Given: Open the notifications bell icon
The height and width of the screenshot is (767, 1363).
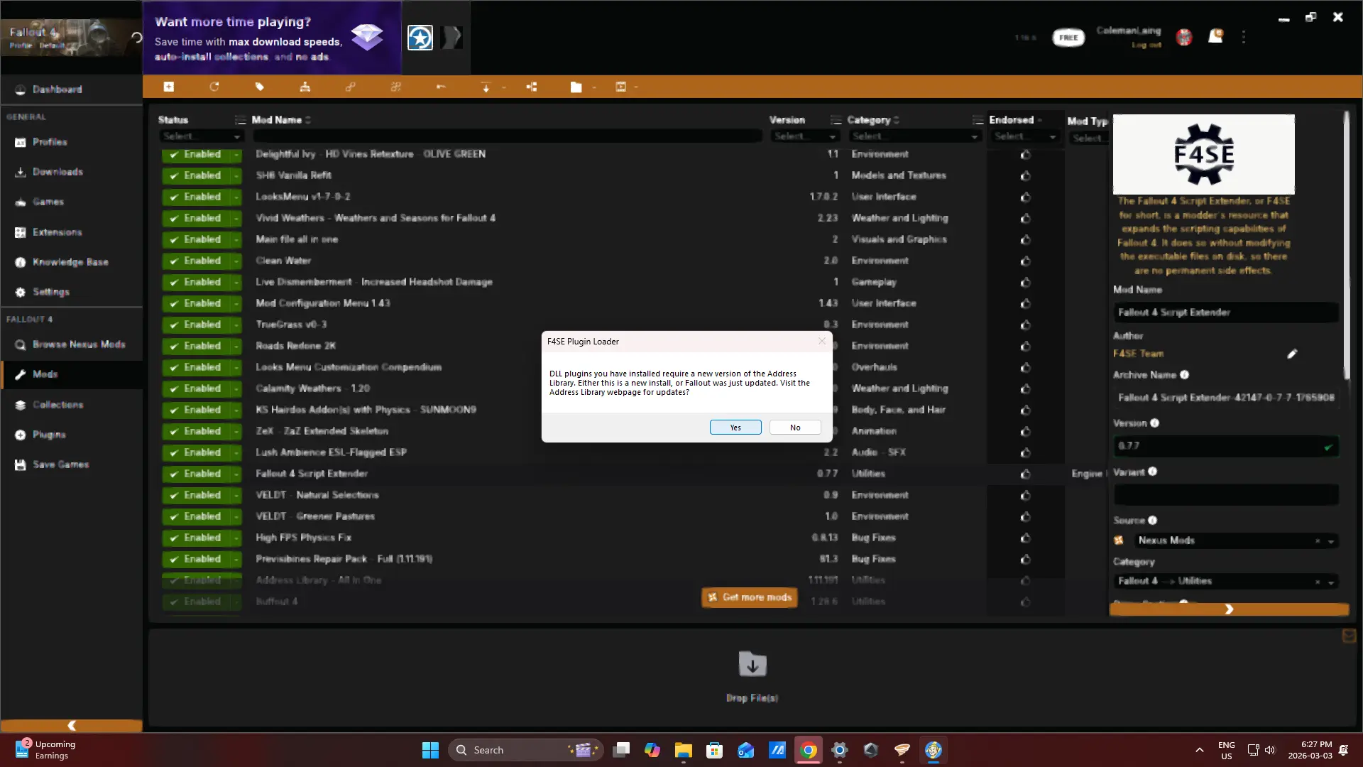Looking at the screenshot, I should 1215,36.
